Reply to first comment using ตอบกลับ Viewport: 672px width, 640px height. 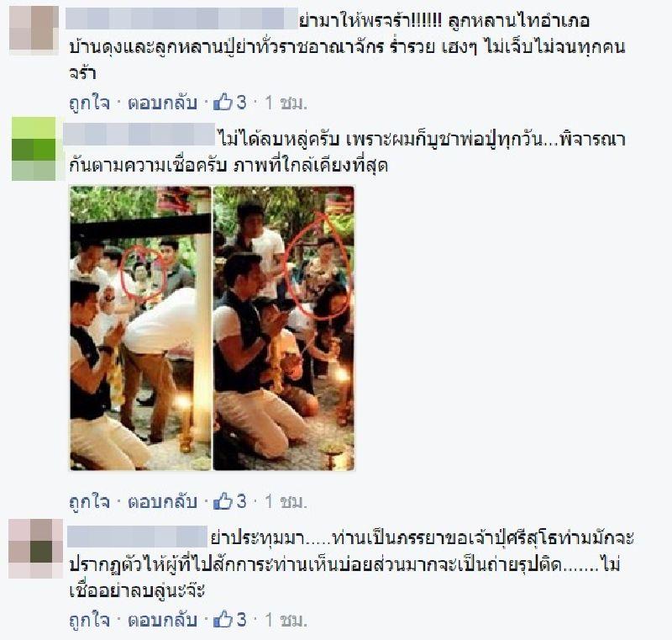tap(162, 103)
